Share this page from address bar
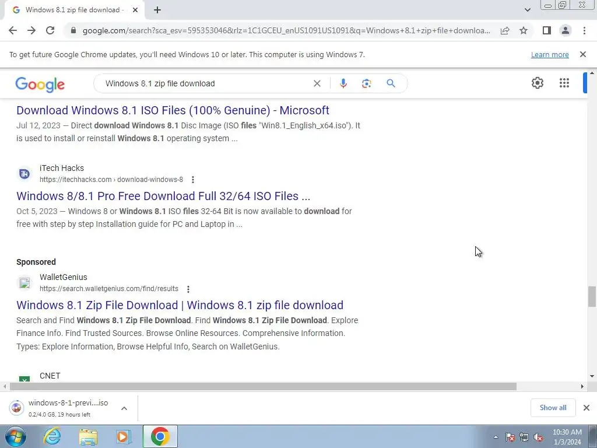The image size is (597, 448). 505,30
